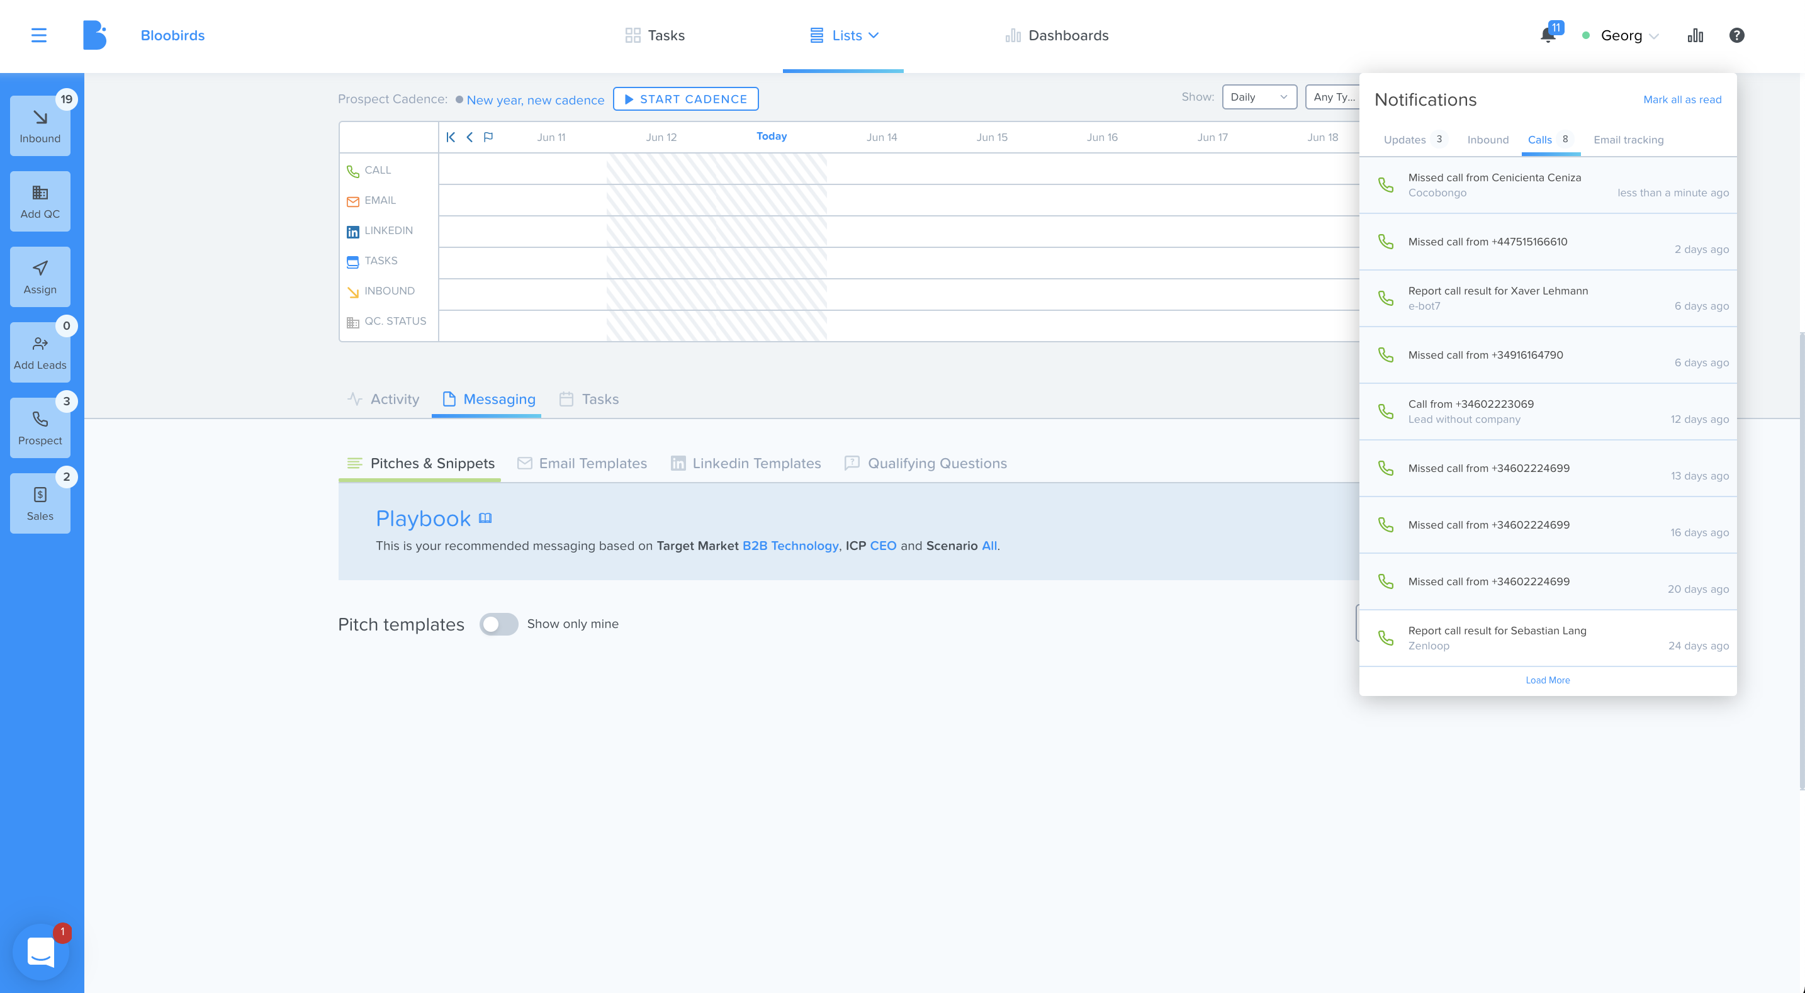Select Qualifying Questions tab

pyautogui.click(x=925, y=463)
